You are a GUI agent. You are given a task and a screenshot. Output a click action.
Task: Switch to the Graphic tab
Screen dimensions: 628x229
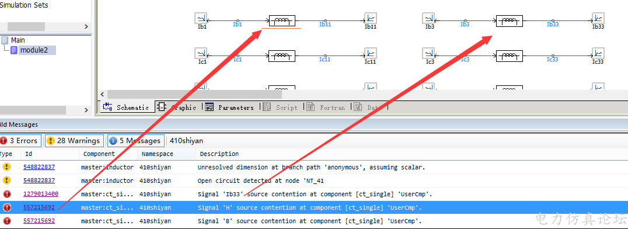pyautogui.click(x=177, y=107)
